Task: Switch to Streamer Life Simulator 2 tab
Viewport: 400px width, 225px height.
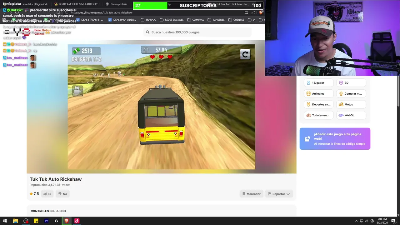Action: coord(77,4)
